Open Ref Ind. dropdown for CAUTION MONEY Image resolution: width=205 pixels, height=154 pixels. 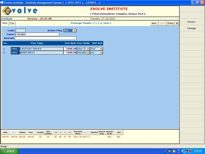point(101,49)
